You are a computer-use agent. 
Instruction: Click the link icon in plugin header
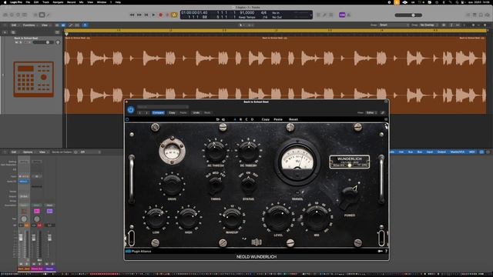tap(383, 113)
